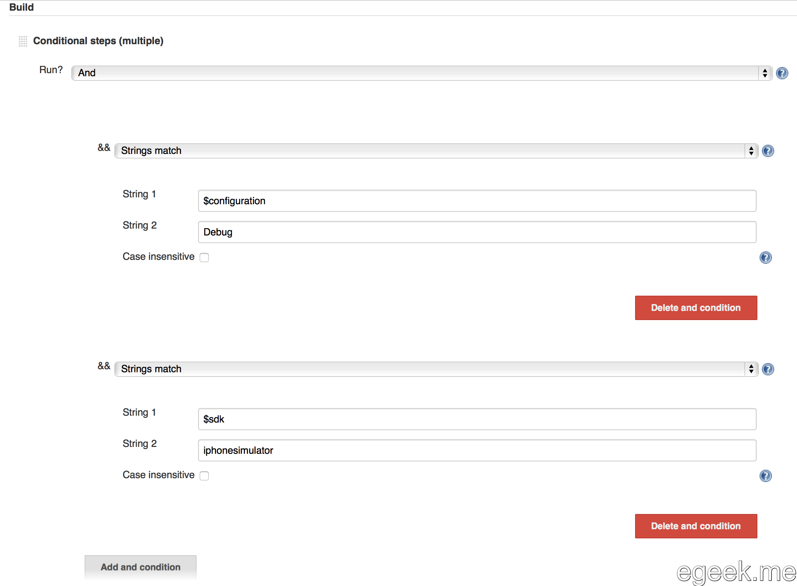Delete the Debug and condition

point(696,308)
